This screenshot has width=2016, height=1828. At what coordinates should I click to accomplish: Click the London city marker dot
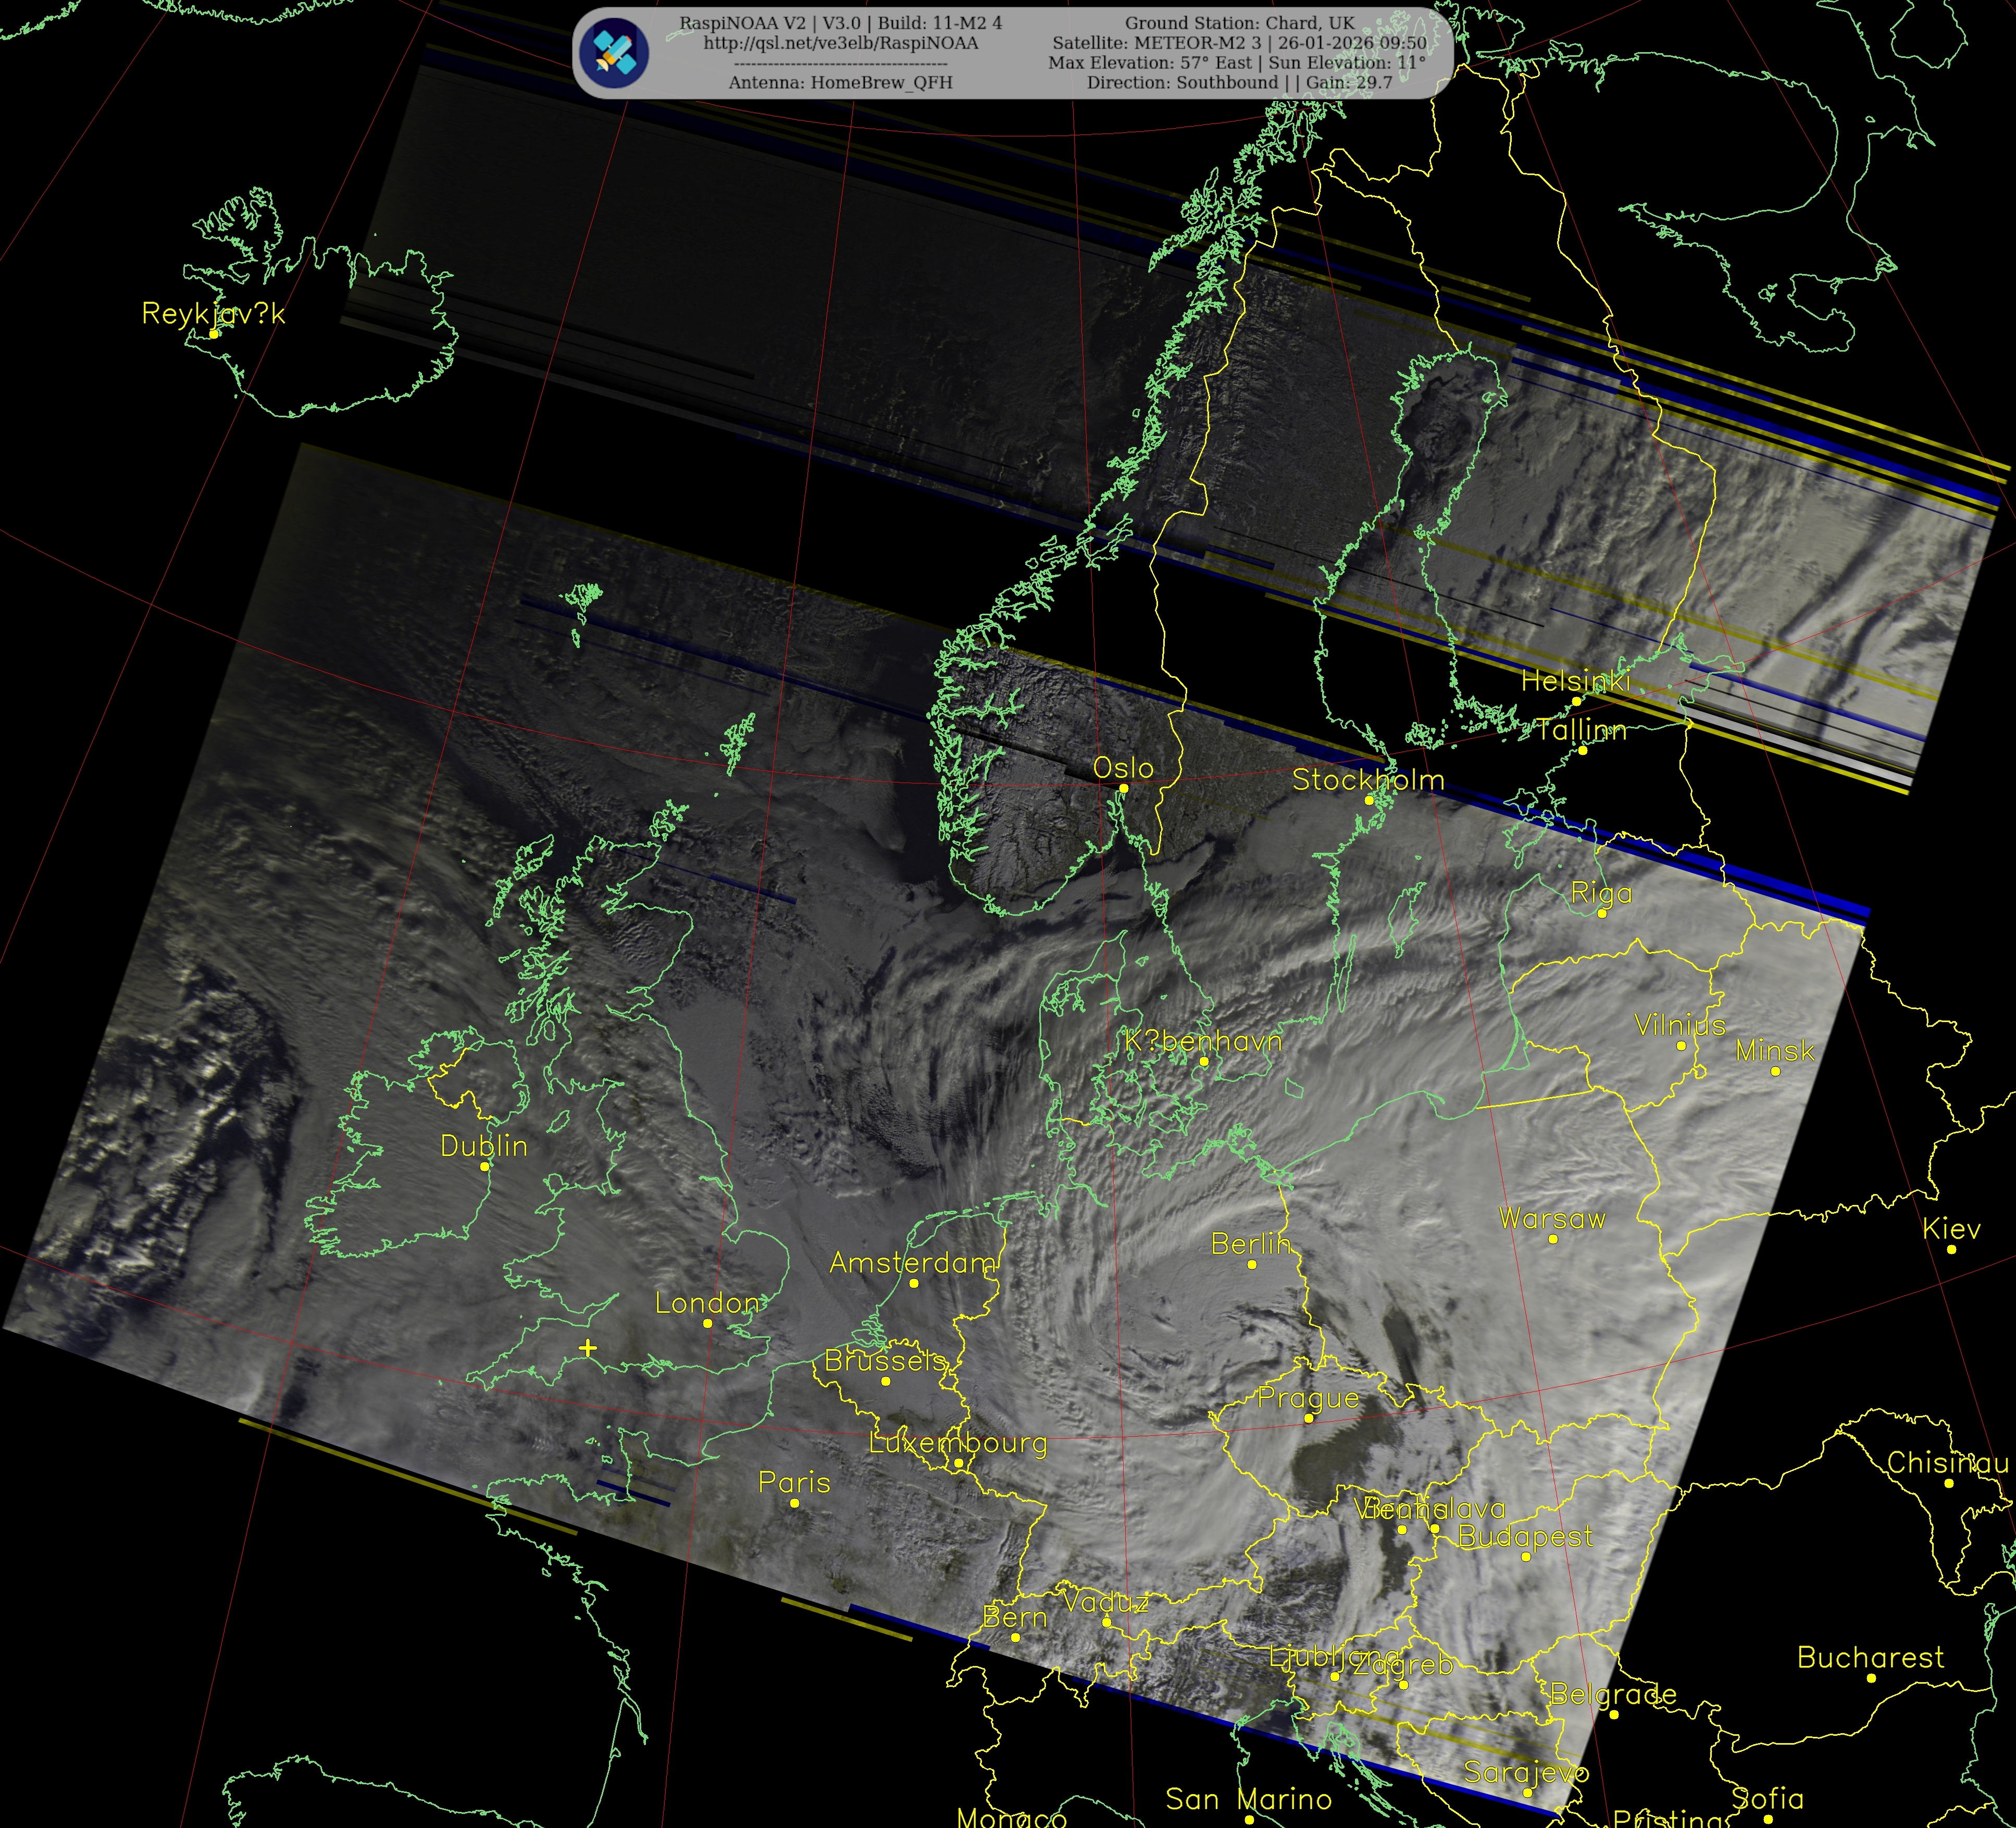coord(708,1323)
